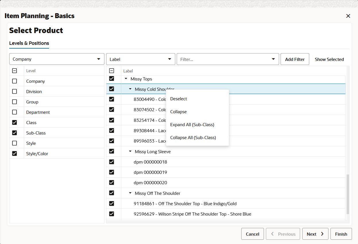Click the arrow icon on Next button
The image size is (358, 244).
(x=322, y=234)
